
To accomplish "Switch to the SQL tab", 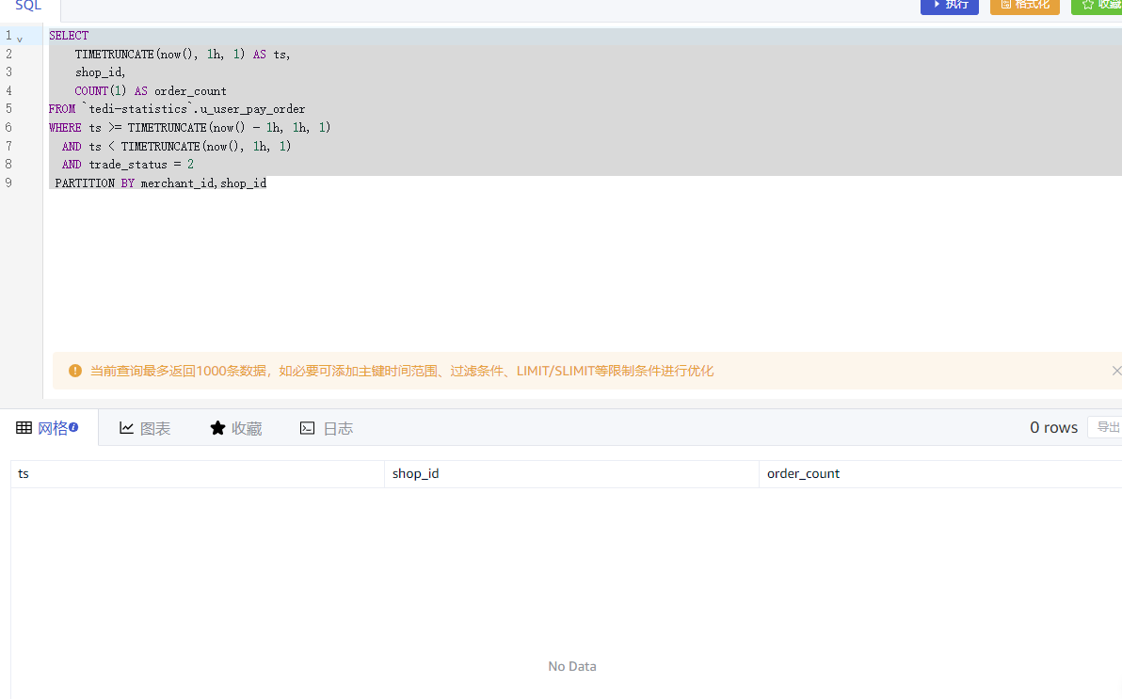I will click(28, 8).
